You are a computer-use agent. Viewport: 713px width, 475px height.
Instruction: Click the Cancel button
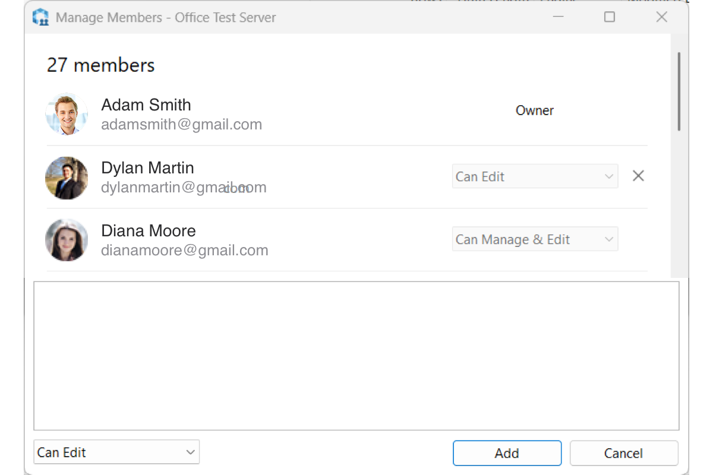click(624, 453)
